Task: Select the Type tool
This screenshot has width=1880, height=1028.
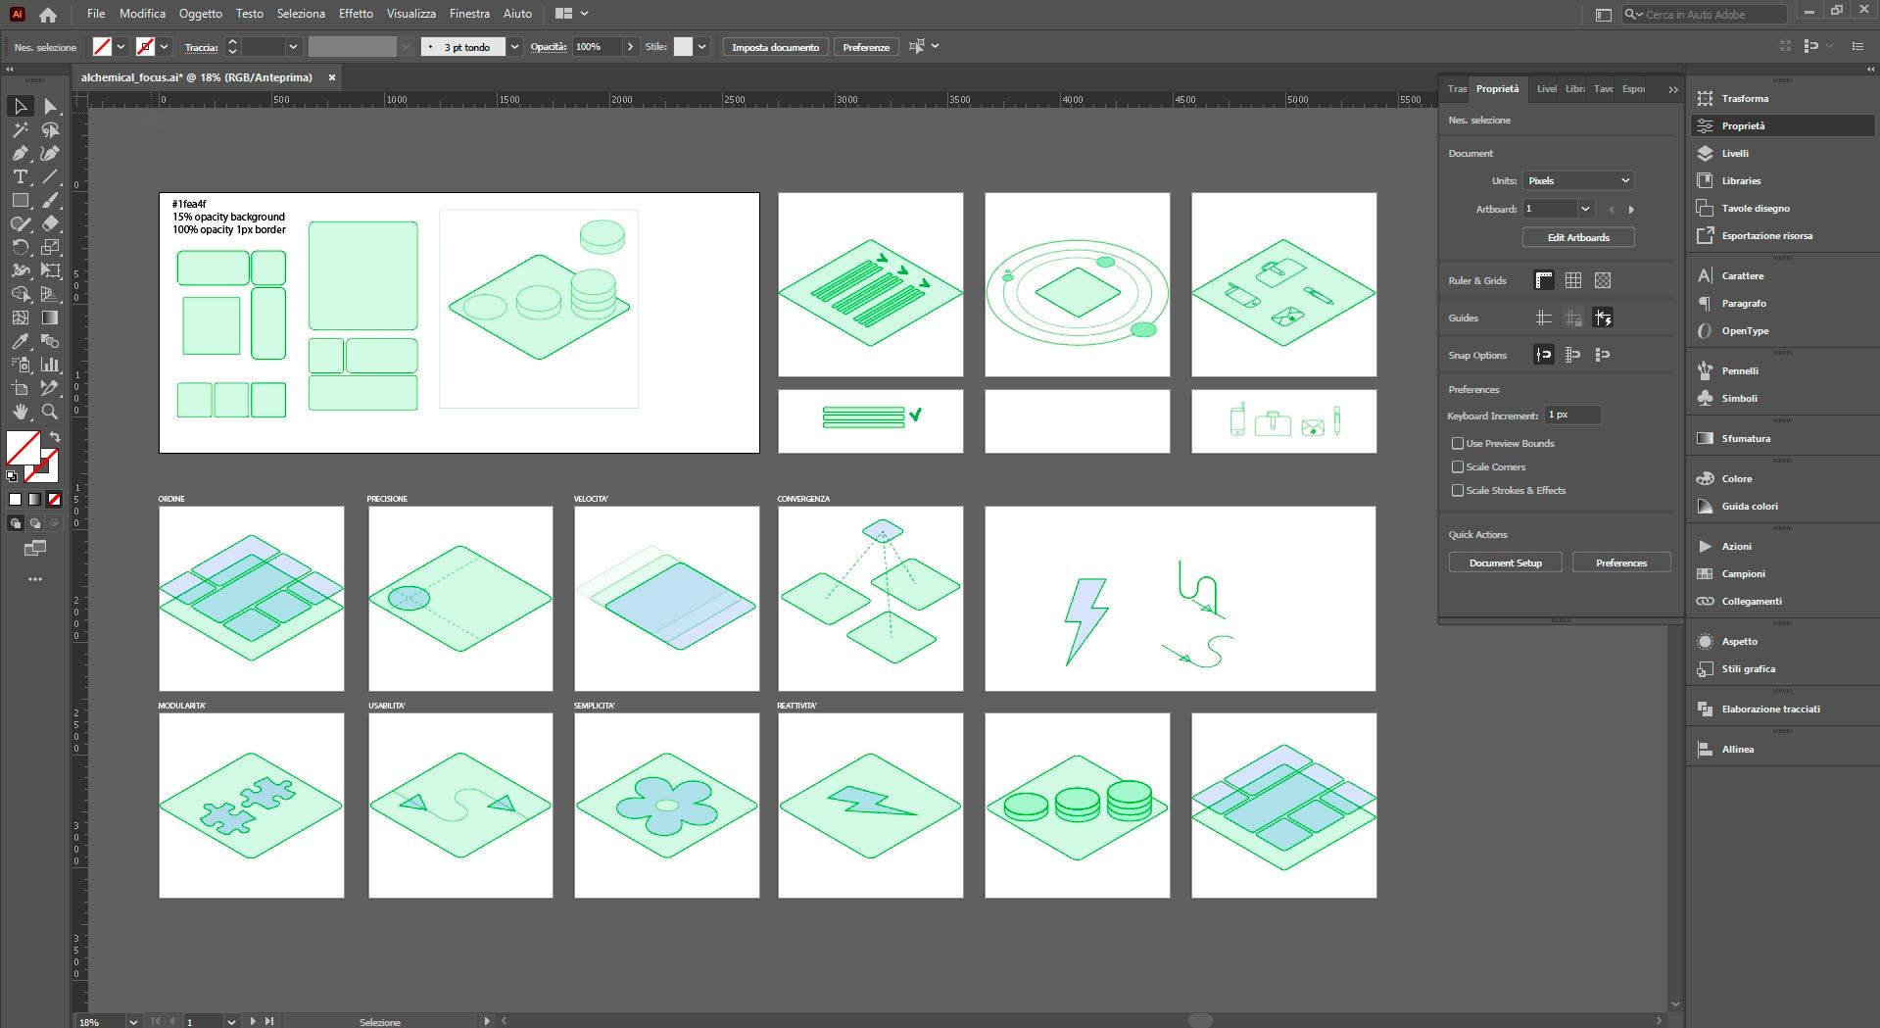Action: (20, 177)
